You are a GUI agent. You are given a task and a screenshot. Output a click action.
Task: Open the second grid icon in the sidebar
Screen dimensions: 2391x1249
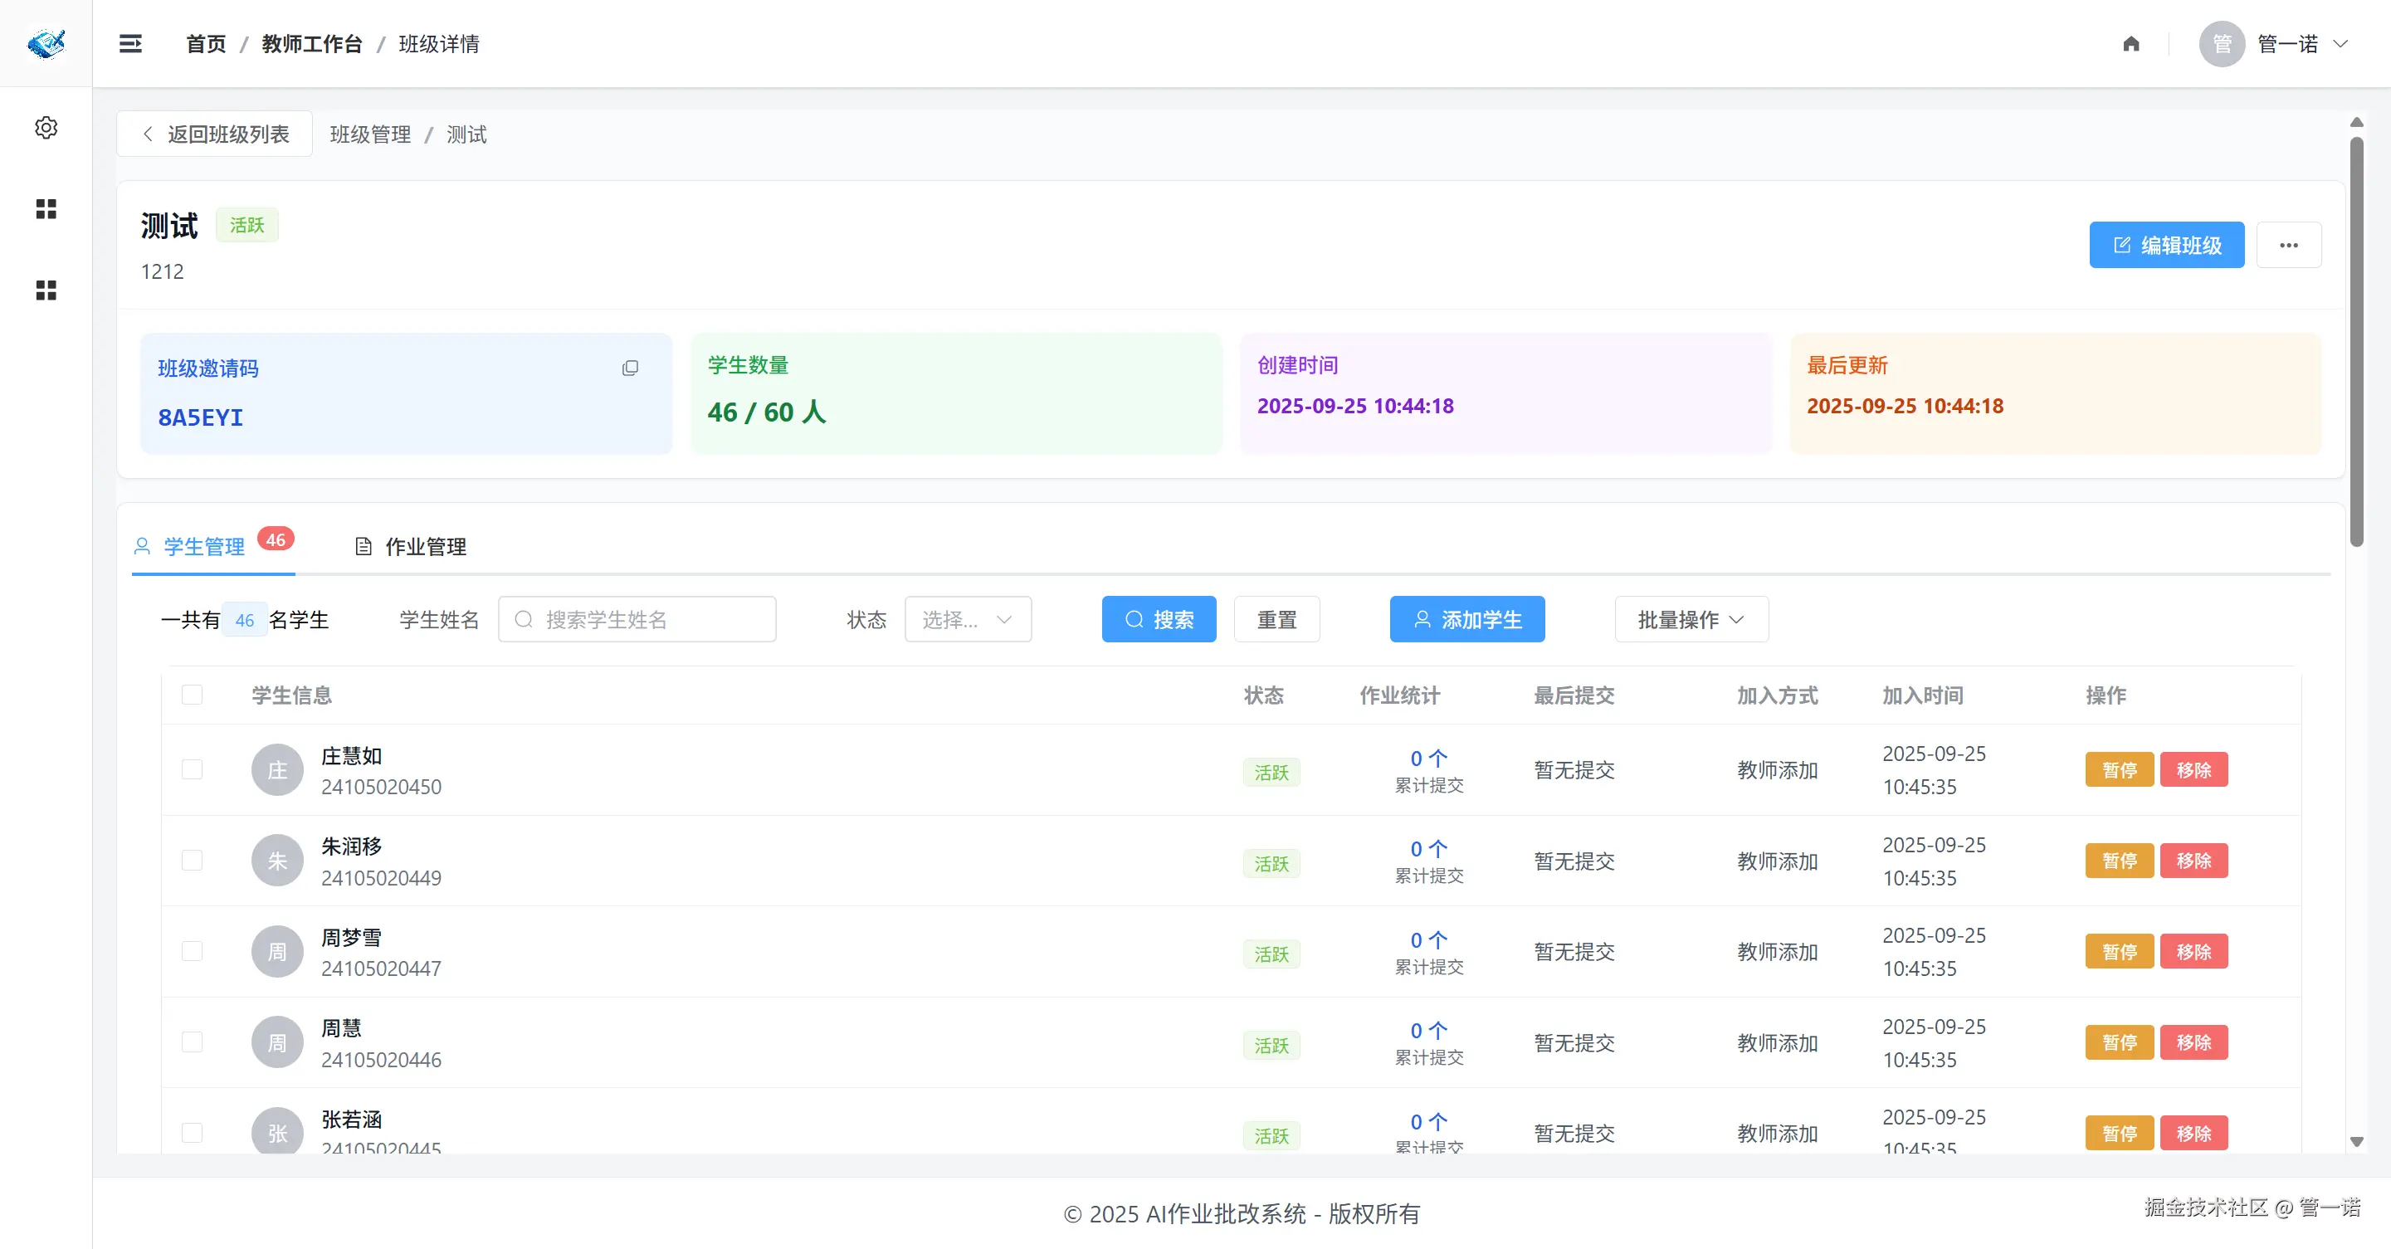coord(46,290)
